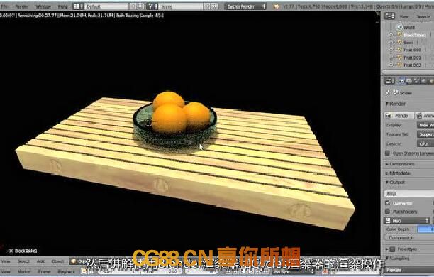Adjust the Compression slider

(408, 238)
